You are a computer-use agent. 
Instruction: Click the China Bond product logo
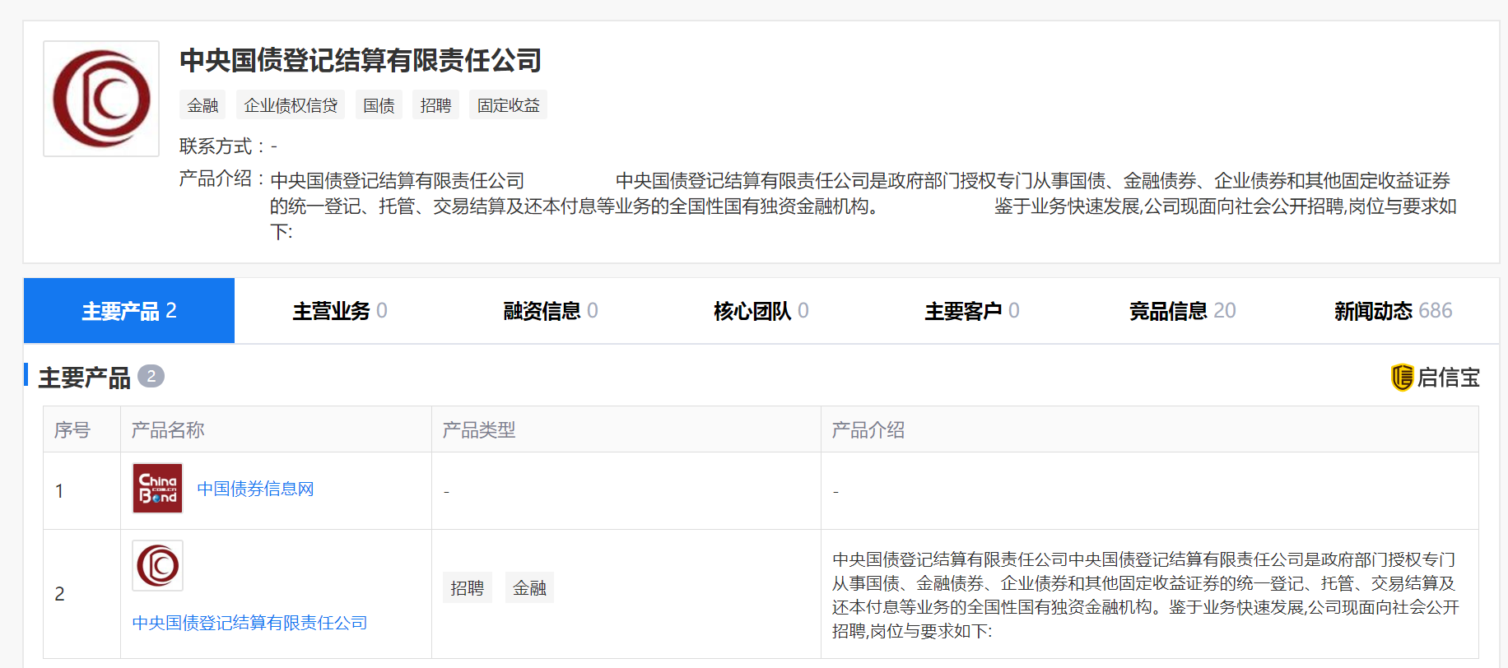157,488
